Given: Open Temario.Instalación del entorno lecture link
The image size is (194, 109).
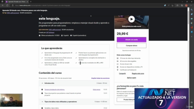Looking at the screenshot, I should pyautogui.click(x=55, y=90).
